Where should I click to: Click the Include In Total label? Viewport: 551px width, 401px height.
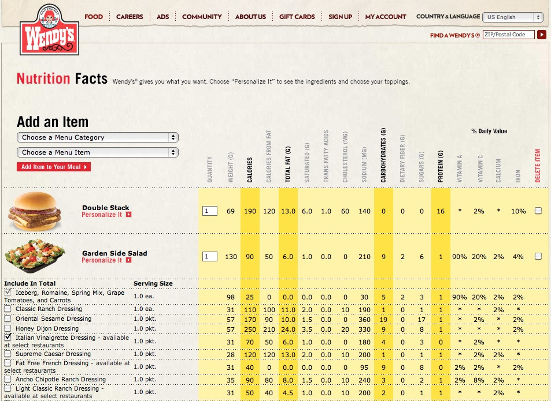click(x=30, y=283)
